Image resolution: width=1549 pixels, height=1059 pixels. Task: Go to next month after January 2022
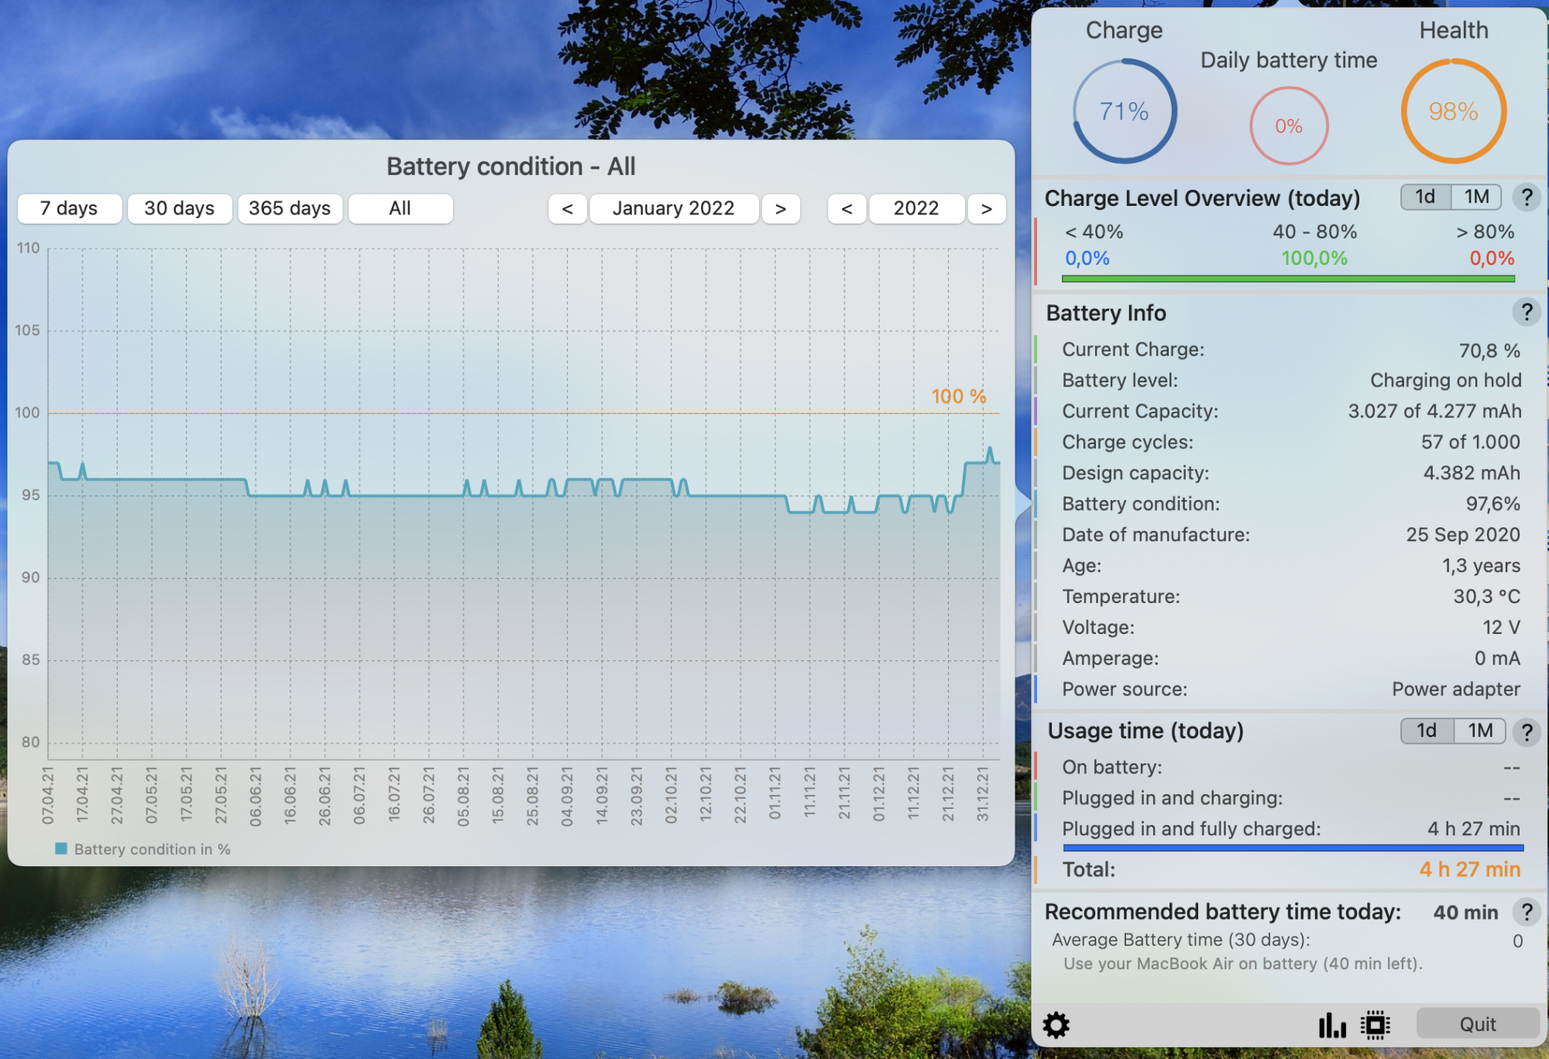[781, 208]
